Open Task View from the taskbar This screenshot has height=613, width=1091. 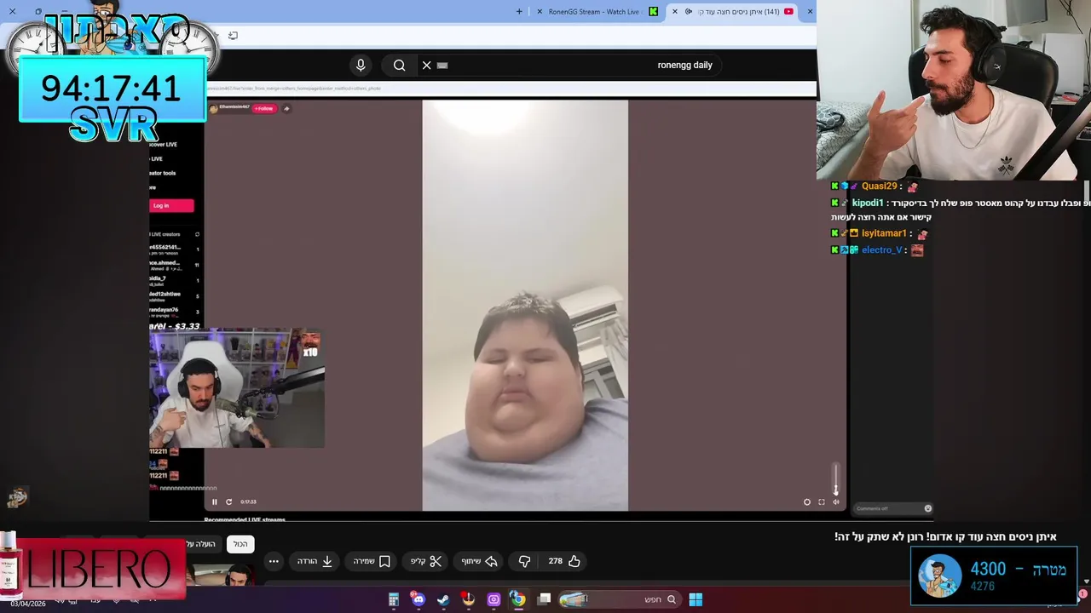545,599
